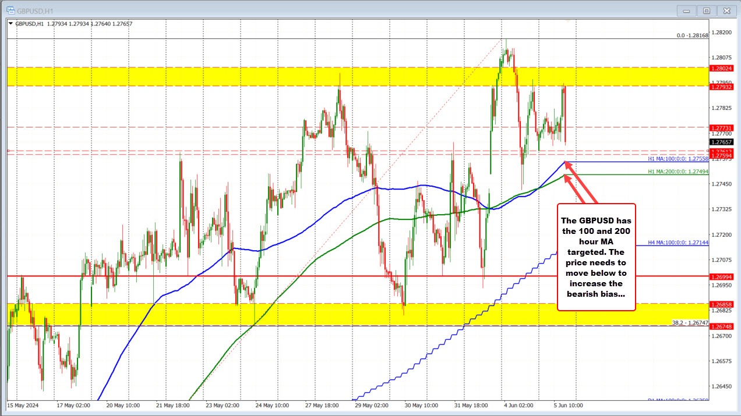Collapse the OHLC quote display via the black triangle
741x416 pixels.
[x=11, y=24]
